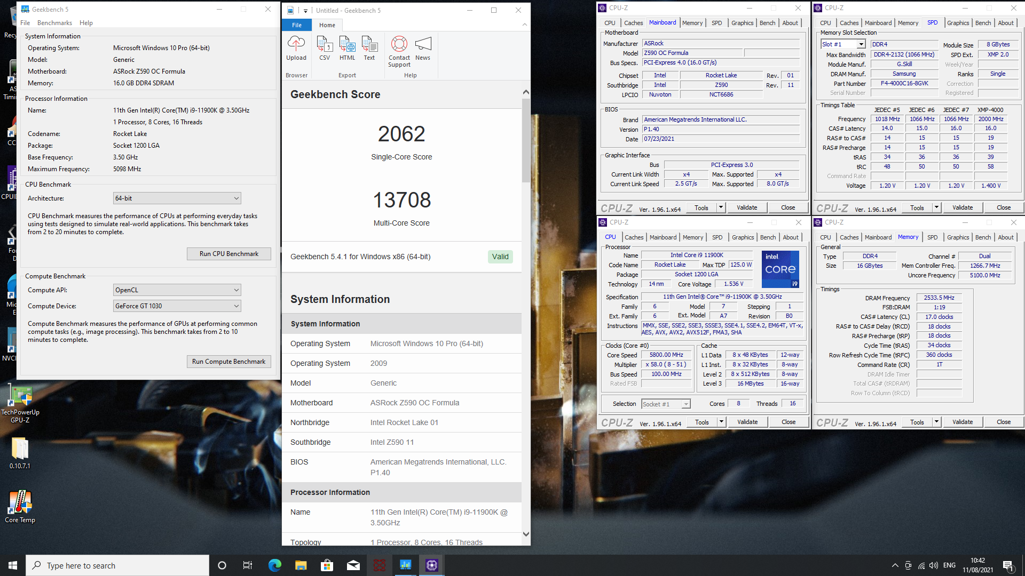Switch to Graphics tab in CPU-Z SPD window
The width and height of the screenshot is (1025, 576).
pos(958,23)
